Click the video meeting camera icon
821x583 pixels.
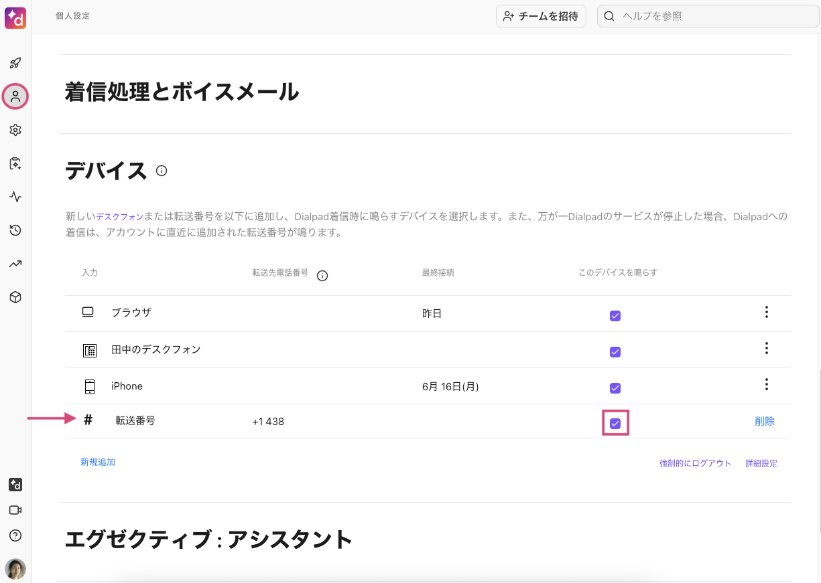click(x=15, y=510)
